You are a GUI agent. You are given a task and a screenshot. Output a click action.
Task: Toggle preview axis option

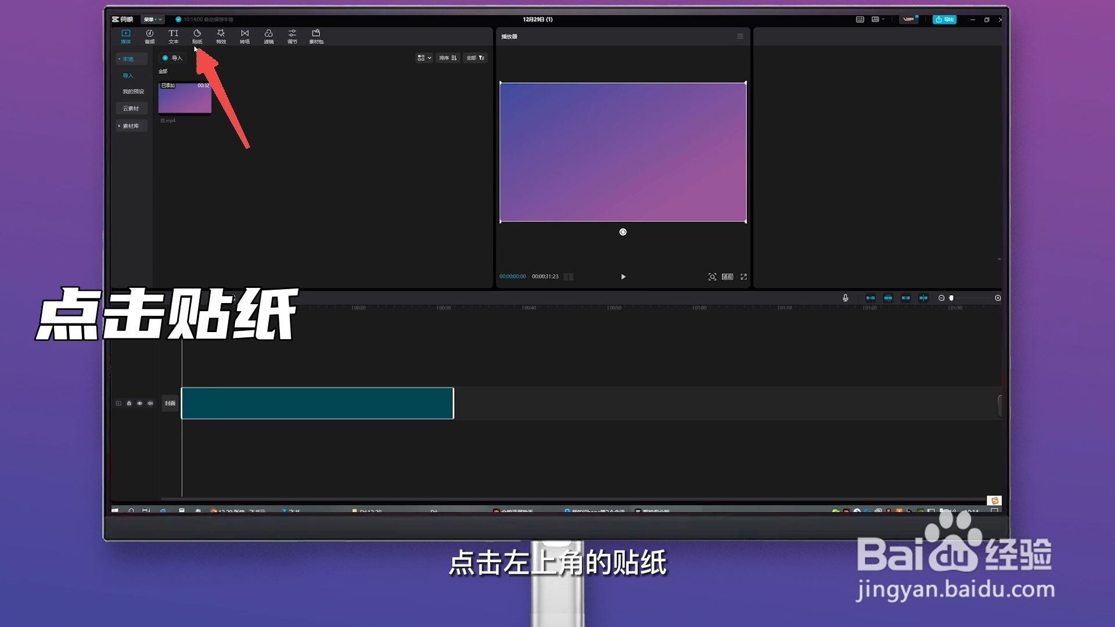coord(923,298)
